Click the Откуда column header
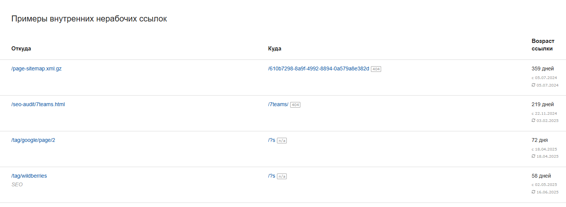 click(x=21, y=49)
